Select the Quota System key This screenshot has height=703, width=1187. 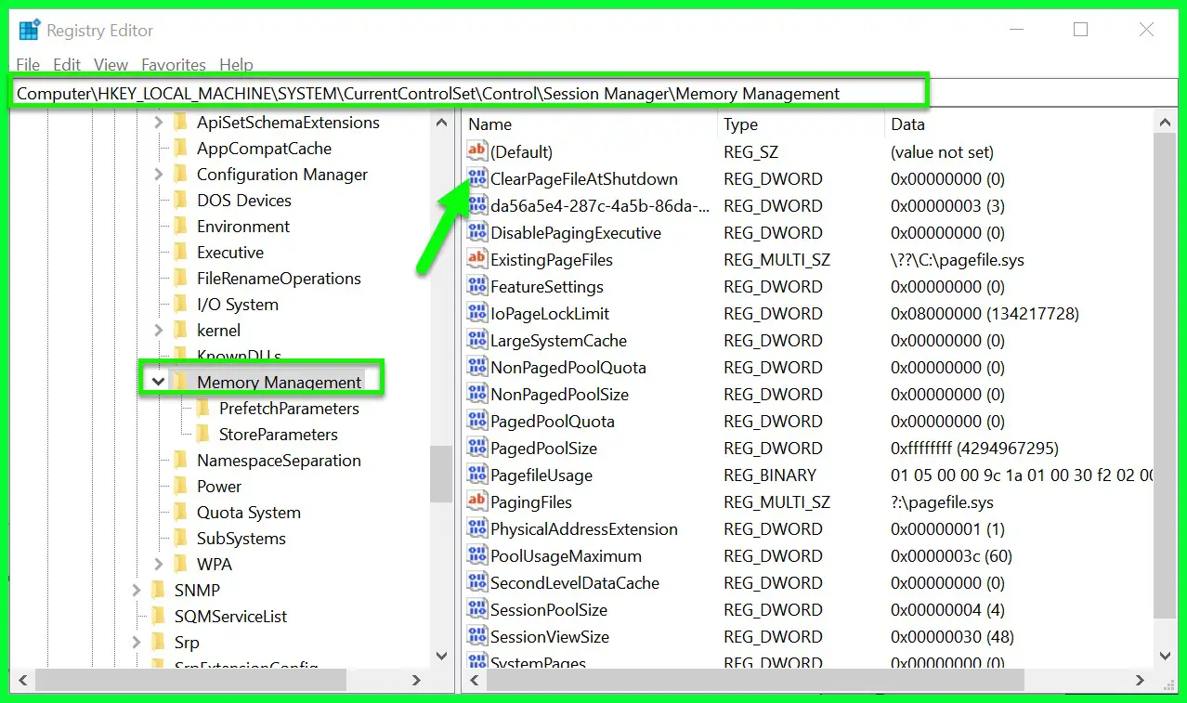click(x=248, y=513)
